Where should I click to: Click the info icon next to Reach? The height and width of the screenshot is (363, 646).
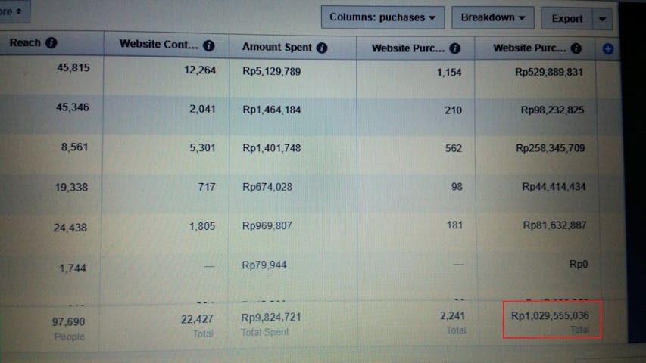point(51,43)
